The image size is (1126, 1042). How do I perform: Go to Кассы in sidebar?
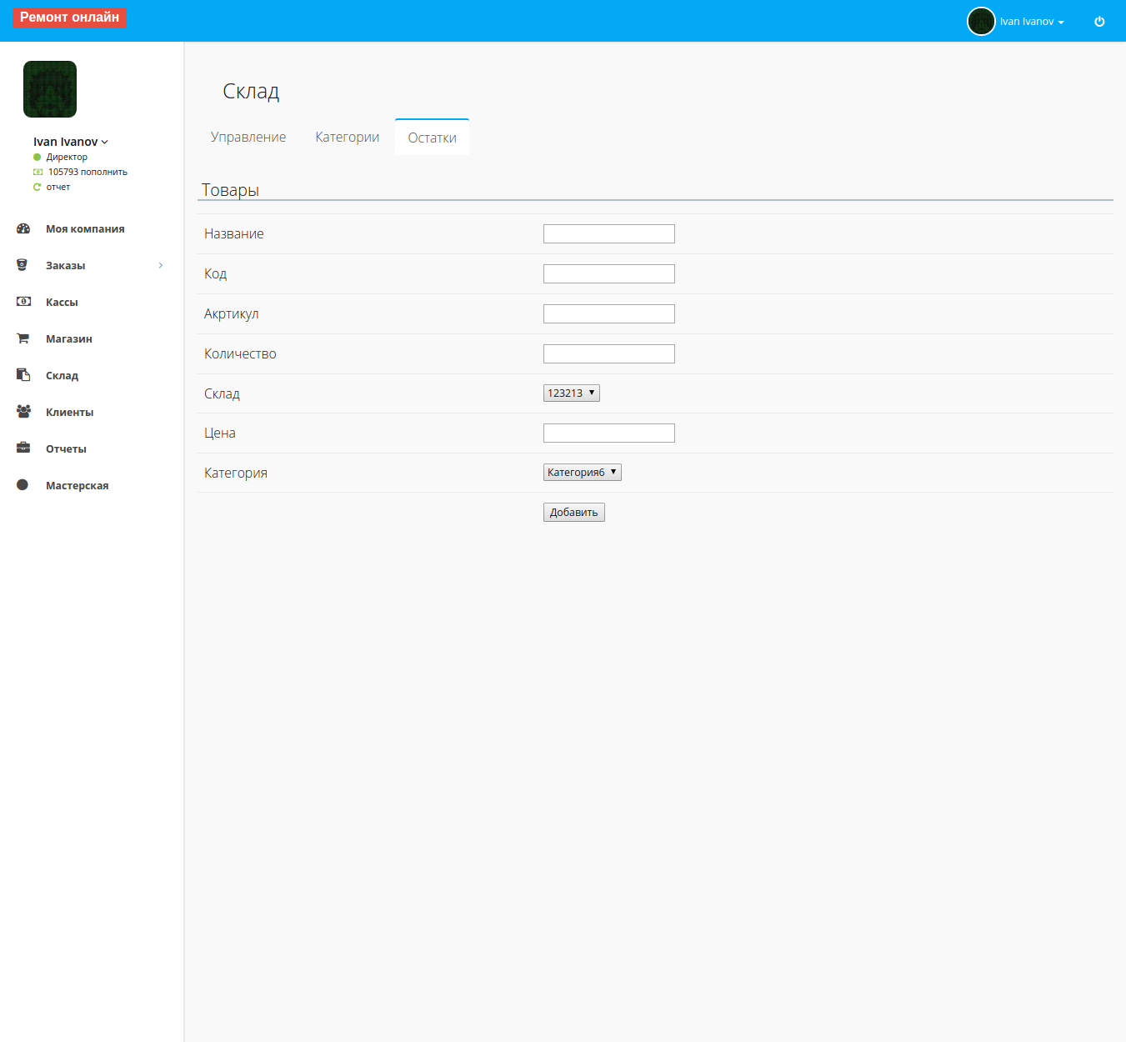click(62, 303)
